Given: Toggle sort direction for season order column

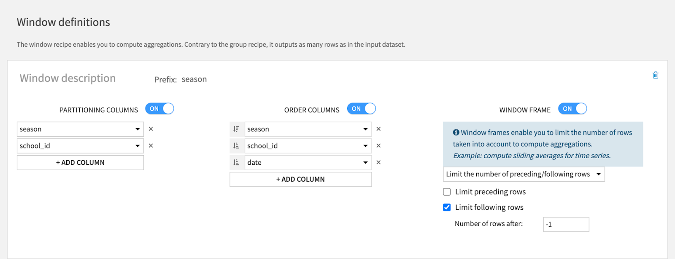Looking at the screenshot, I should coord(236,129).
